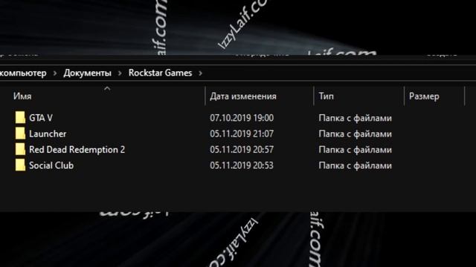476x267 pixels.
Task: Expand the chevron after компьютер
Action: pyautogui.click(x=55, y=73)
